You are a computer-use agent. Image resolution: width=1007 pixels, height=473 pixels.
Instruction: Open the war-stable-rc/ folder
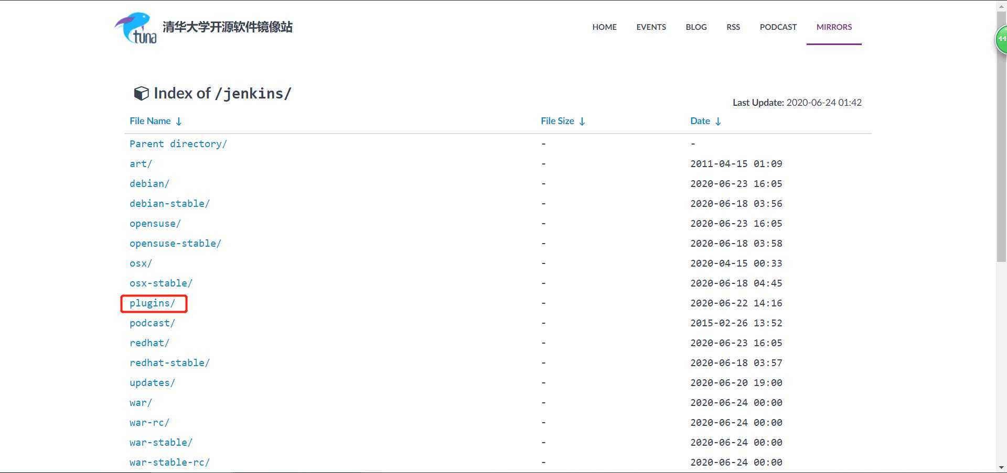coord(169,463)
